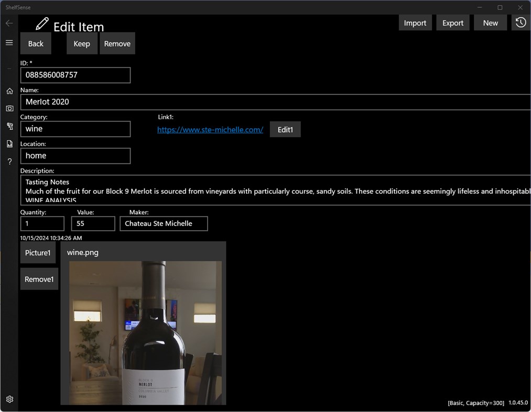
Task: Open Settings using the gear icon
Action: (x=9, y=399)
